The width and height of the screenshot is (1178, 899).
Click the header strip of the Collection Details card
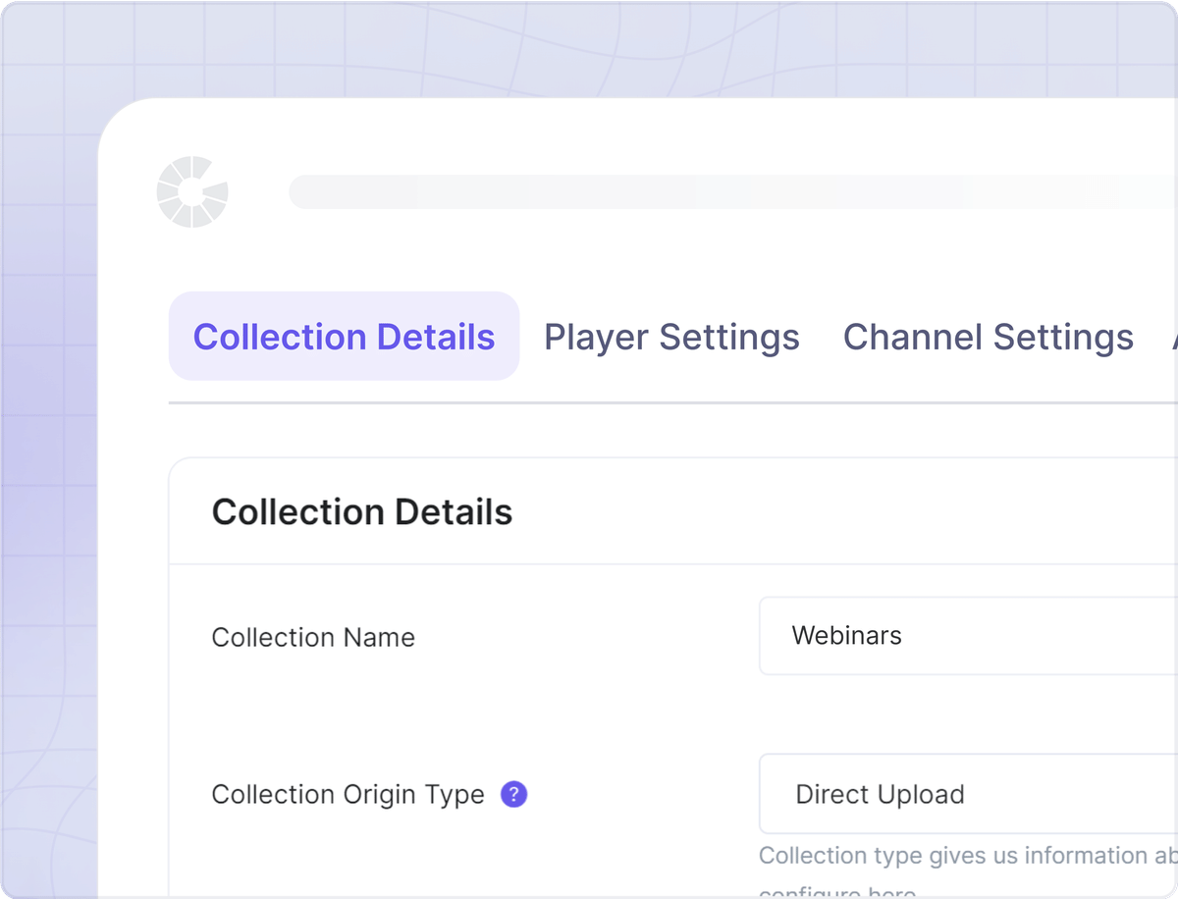coord(834,512)
